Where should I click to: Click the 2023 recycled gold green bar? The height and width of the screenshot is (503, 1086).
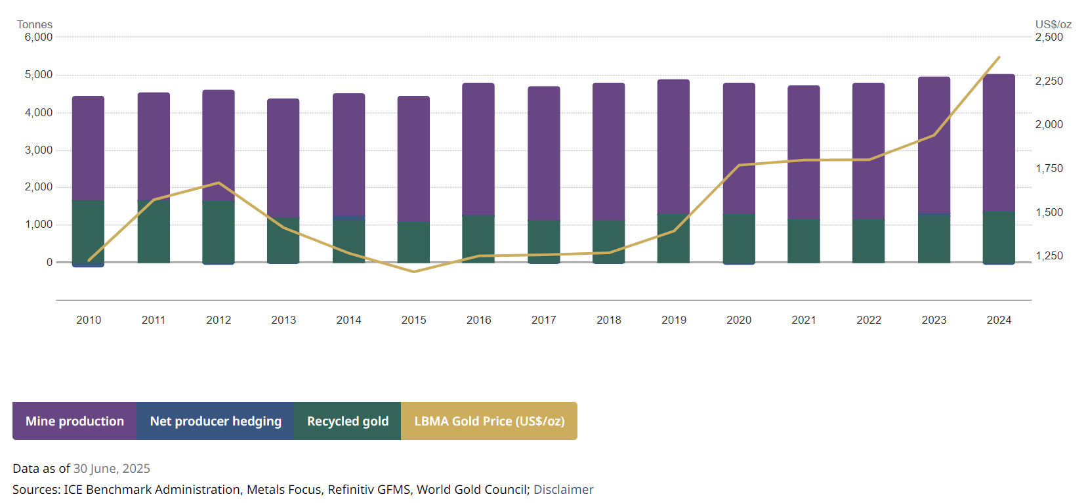coord(934,238)
